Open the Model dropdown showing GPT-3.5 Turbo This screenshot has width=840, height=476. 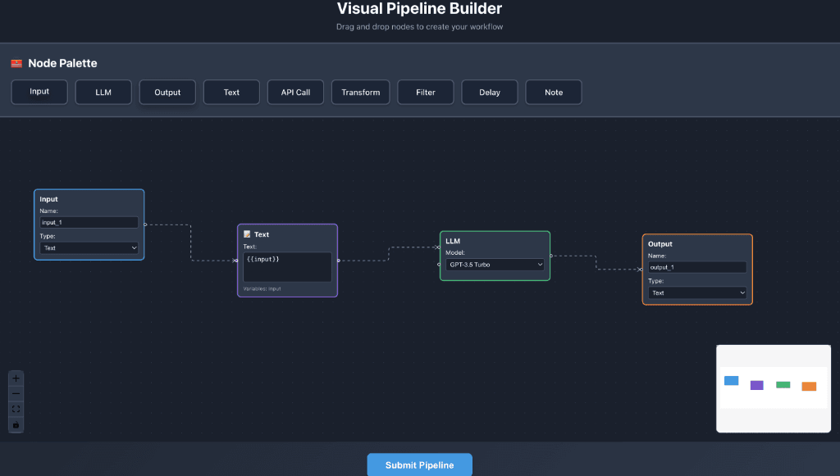pyautogui.click(x=495, y=265)
